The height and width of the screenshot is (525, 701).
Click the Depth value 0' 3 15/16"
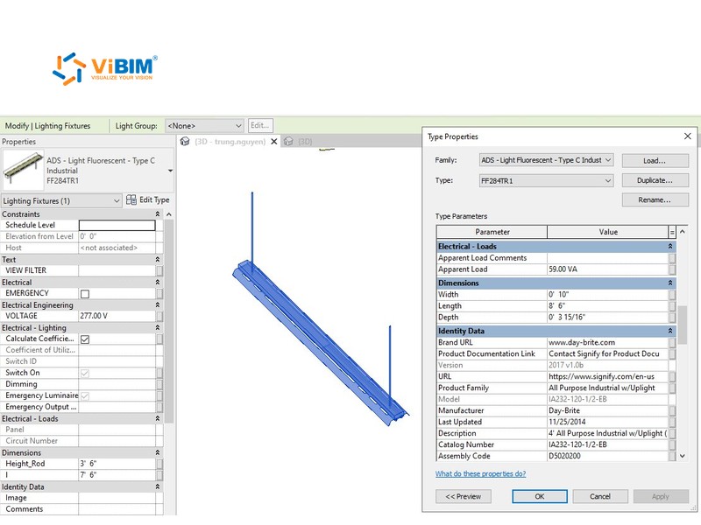point(607,317)
